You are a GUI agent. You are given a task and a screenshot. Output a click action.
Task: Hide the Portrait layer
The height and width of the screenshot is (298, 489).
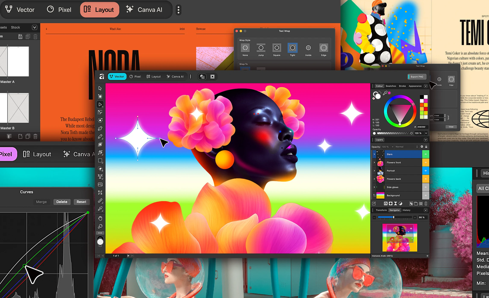(x=426, y=171)
